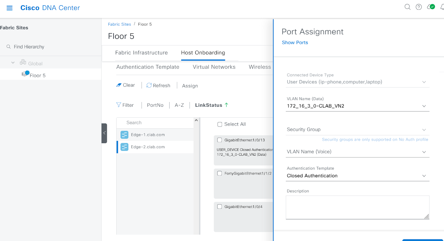This screenshot has width=444, height=241.
Task: Click the Description text area
Action: point(357,207)
